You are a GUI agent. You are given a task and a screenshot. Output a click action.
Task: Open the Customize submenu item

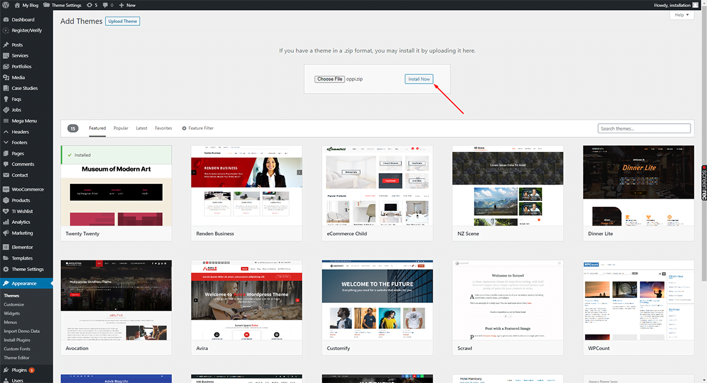[x=14, y=305]
